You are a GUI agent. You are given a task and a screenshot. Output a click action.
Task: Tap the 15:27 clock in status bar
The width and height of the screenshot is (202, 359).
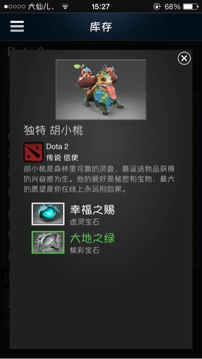[x=101, y=7]
